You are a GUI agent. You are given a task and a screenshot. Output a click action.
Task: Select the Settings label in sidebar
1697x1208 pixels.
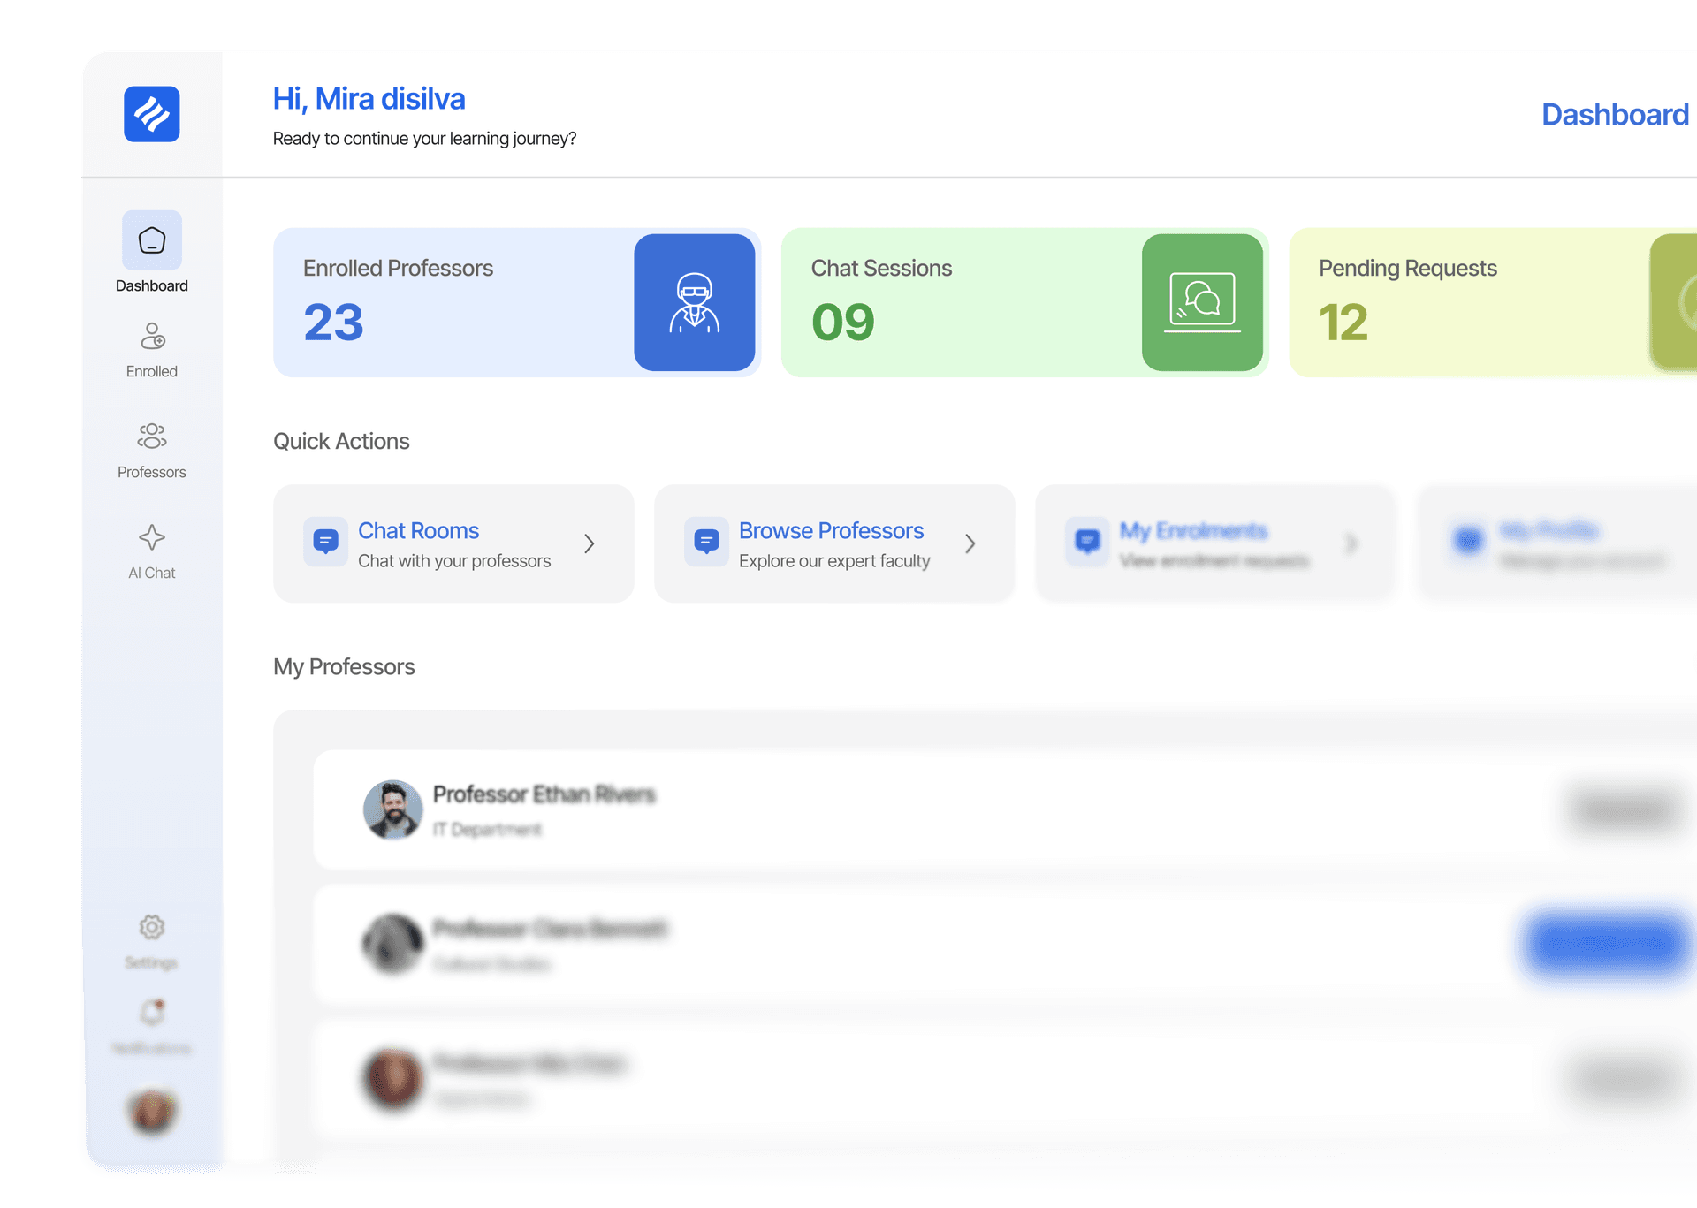(151, 962)
